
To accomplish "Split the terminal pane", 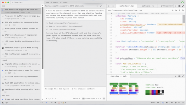I will 179,76.
